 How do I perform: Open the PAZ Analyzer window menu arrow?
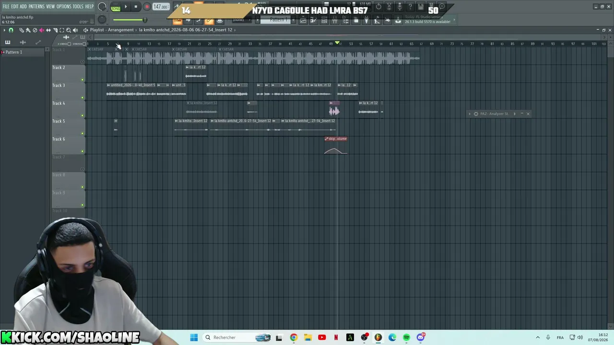pyautogui.click(x=470, y=114)
